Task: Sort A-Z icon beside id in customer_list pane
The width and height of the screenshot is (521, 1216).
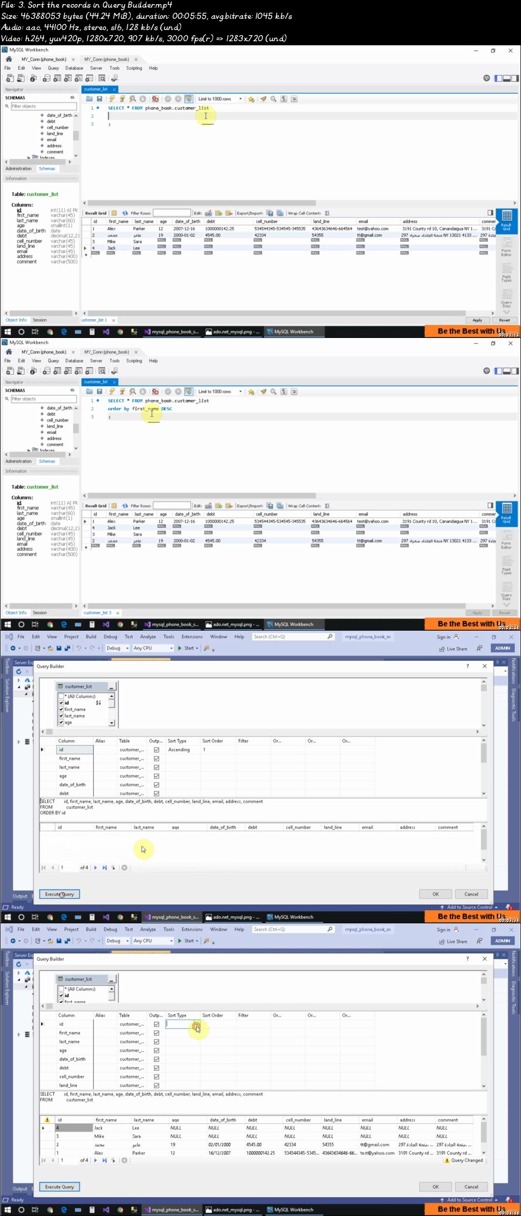Action: pyautogui.click(x=98, y=702)
